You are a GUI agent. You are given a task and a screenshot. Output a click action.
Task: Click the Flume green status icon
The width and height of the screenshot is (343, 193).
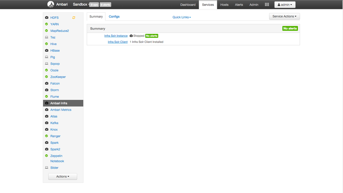[x=47, y=97]
